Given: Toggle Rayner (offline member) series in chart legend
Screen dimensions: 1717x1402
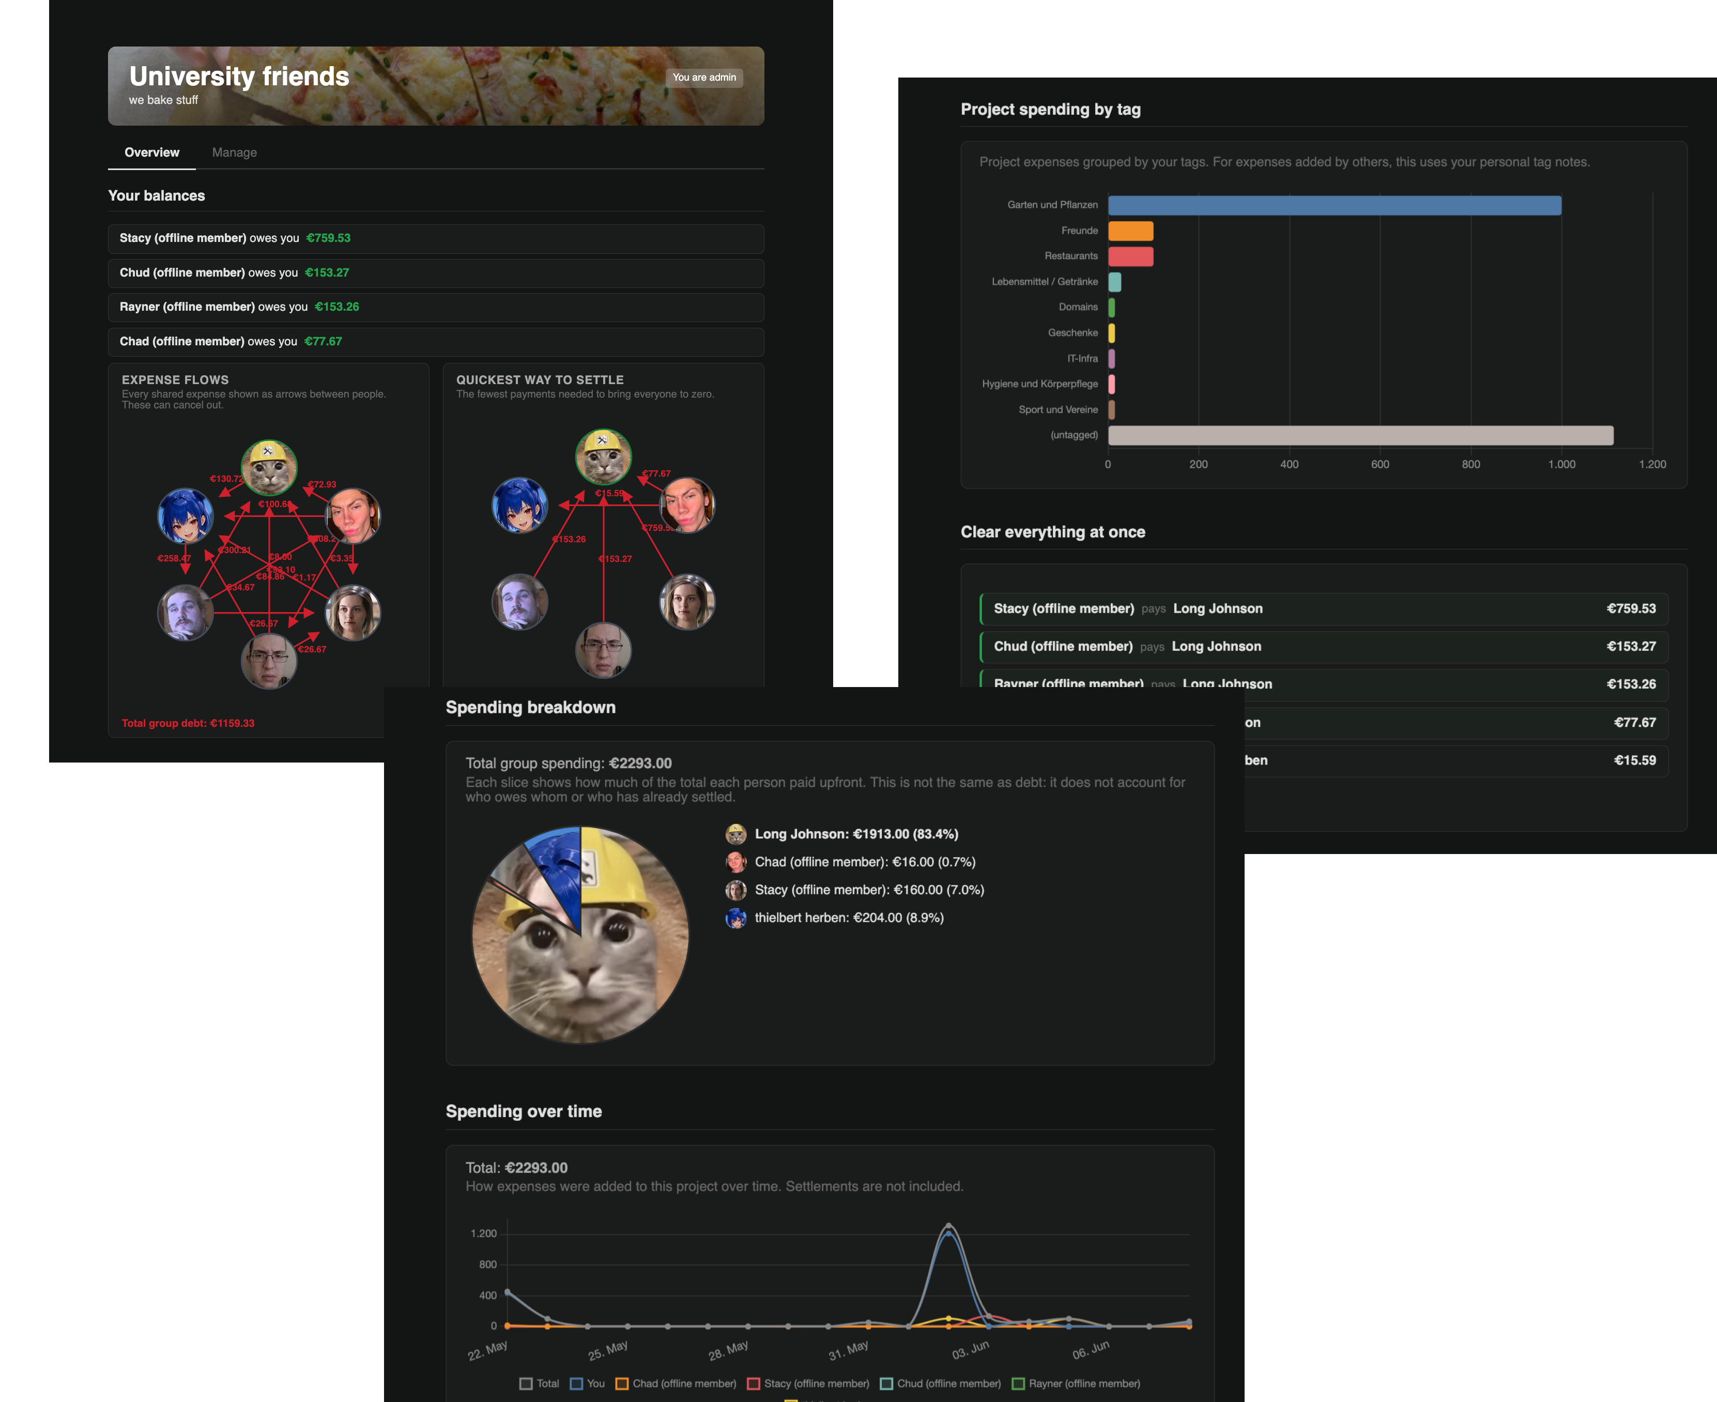Looking at the screenshot, I should pyautogui.click(x=1076, y=1383).
